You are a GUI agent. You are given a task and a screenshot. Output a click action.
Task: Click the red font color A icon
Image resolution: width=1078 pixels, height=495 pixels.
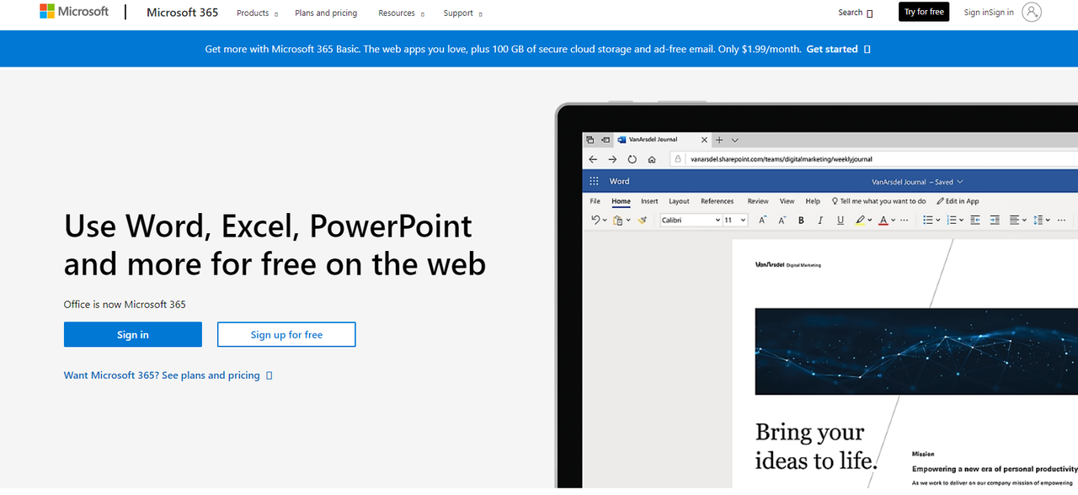pyautogui.click(x=883, y=220)
